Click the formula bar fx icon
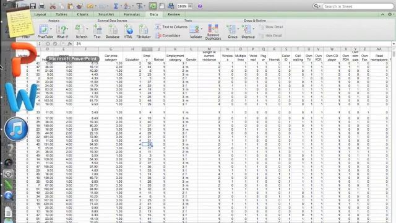The height and width of the screenshot is (223, 396). click(70, 44)
